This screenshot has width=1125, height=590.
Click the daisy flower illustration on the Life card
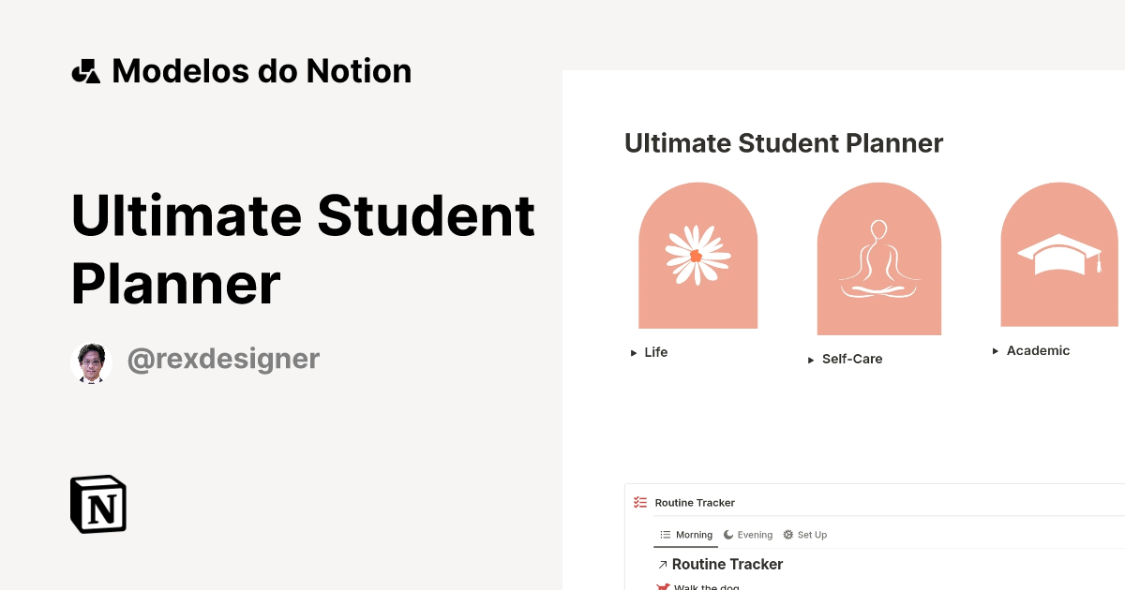[x=697, y=253]
